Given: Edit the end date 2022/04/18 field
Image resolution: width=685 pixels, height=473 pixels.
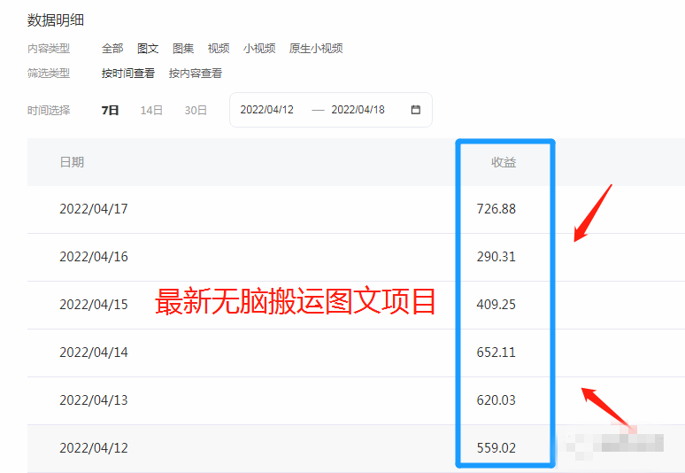Looking at the screenshot, I should pos(358,110).
